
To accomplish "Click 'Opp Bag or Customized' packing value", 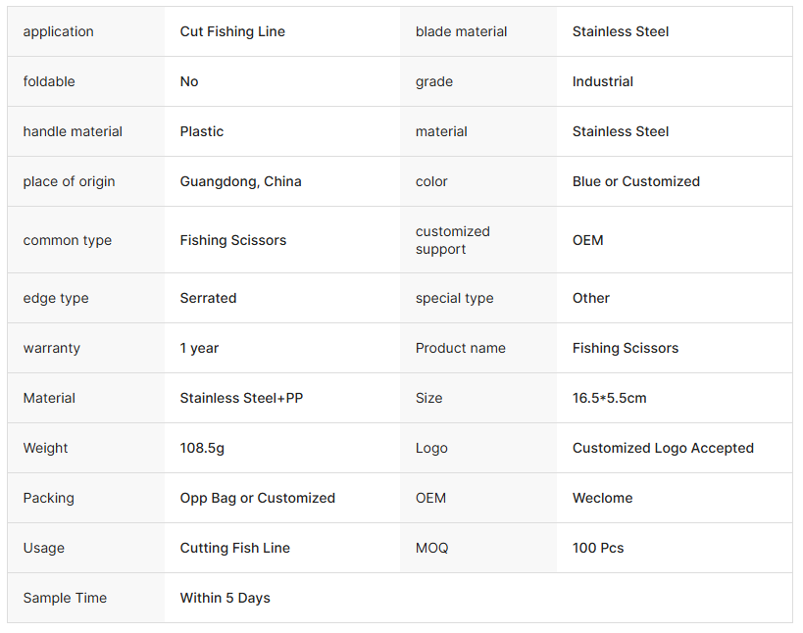I will pos(257,498).
